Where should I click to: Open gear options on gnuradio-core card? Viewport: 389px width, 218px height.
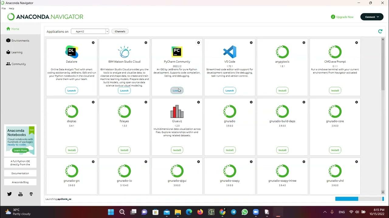356,102
